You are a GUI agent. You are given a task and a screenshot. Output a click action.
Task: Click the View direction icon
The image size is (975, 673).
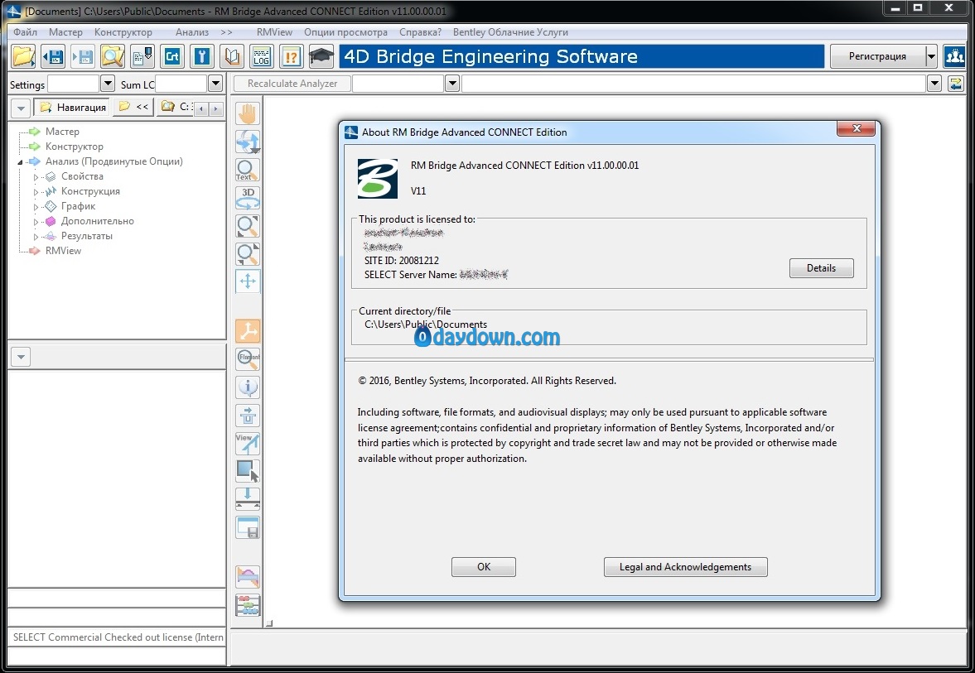pyautogui.click(x=248, y=443)
